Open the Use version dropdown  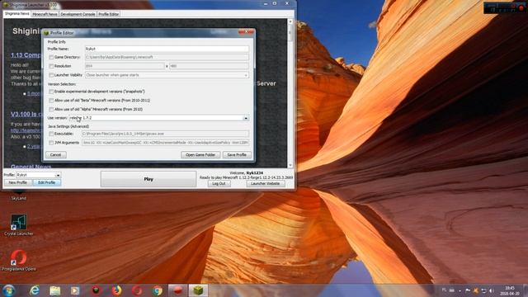click(246, 118)
